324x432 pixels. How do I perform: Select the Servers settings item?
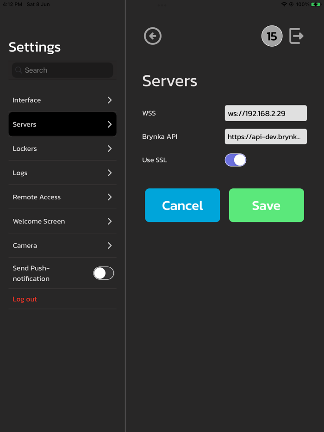coord(62,124)
